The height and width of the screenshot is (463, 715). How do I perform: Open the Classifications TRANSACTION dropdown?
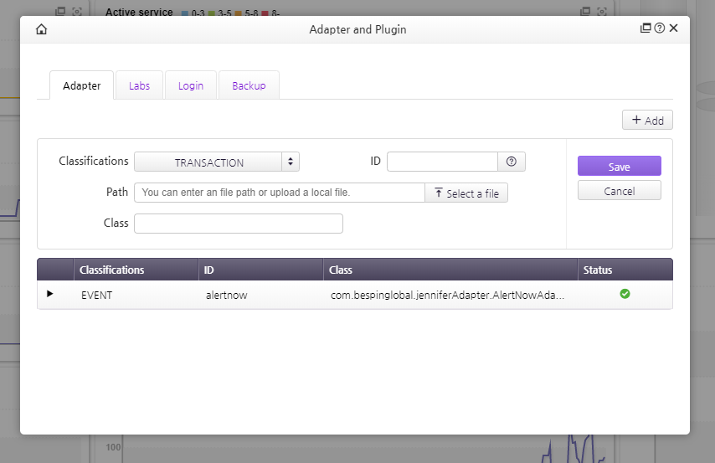(217, 162)
